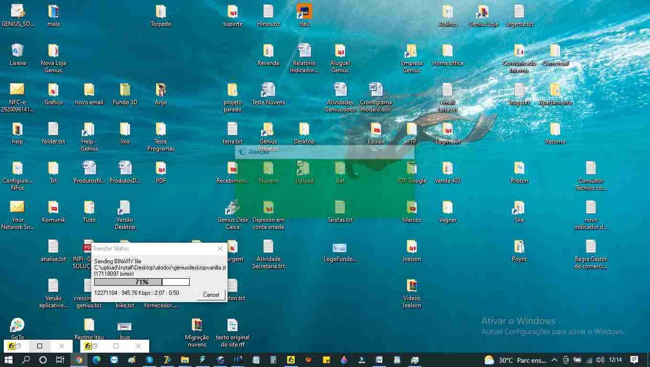650x367 pixels.
Task: Close the Transfer Status dialog
Action: (220, 248)
